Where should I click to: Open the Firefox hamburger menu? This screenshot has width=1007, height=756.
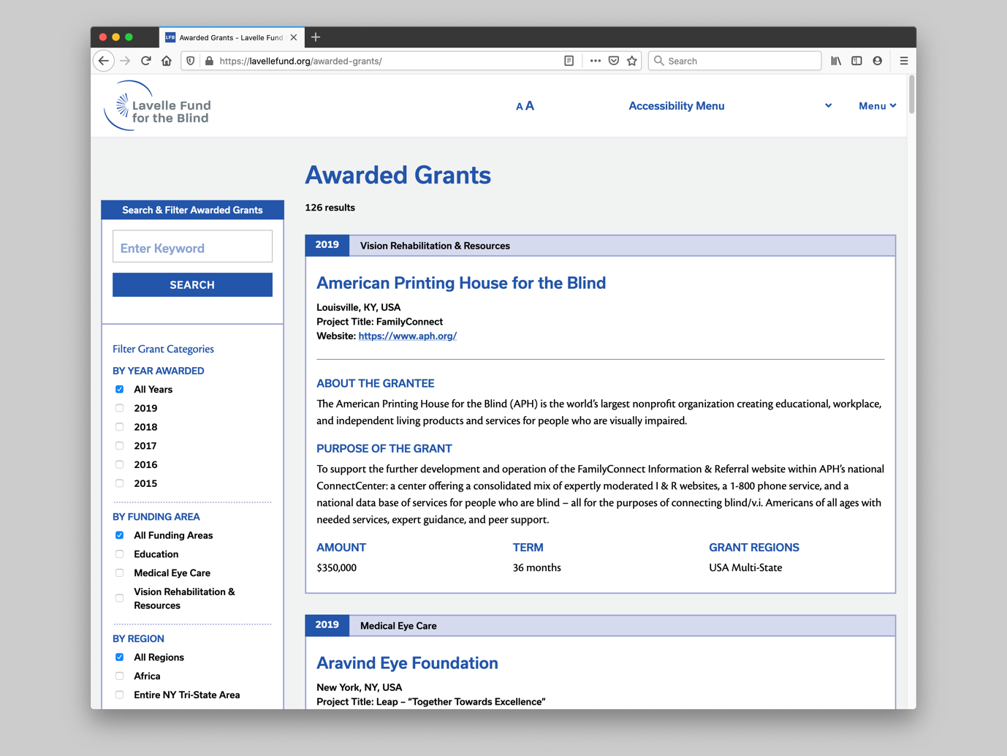point(904,61)
